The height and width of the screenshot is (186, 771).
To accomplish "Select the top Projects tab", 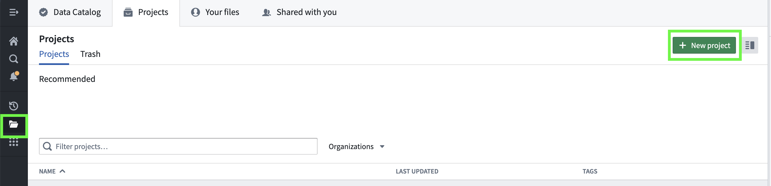I will click(146, 12).
